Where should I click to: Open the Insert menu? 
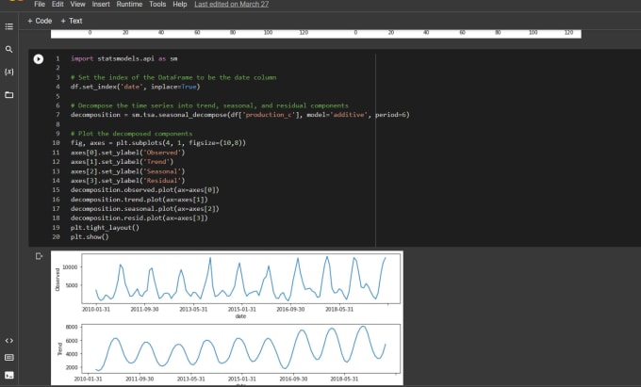click(x=101, y=4)
